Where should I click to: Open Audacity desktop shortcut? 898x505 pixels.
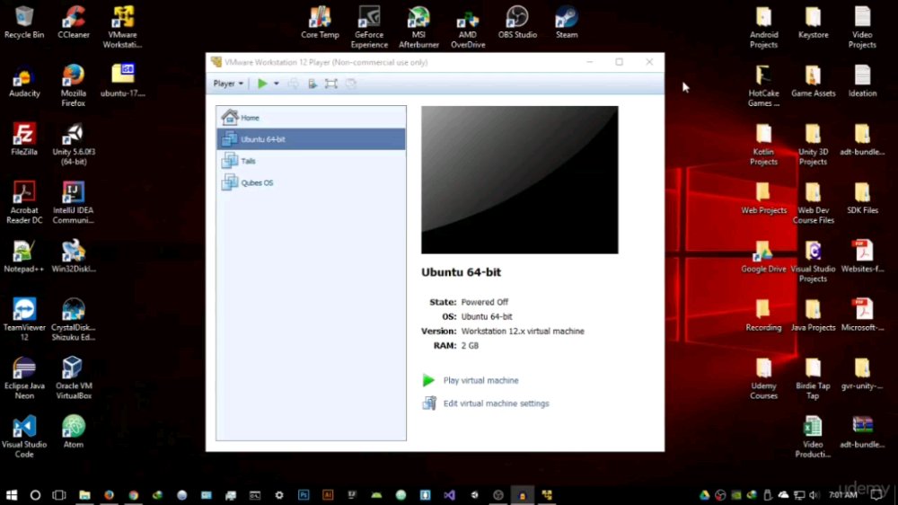click(x=24, y=82)
